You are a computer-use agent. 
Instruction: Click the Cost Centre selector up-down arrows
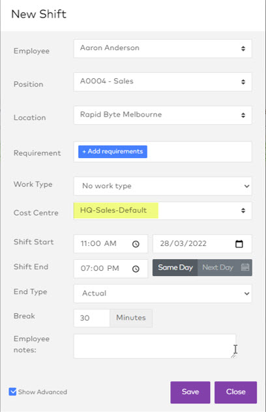pyautogui.click(x=243, y=210)
